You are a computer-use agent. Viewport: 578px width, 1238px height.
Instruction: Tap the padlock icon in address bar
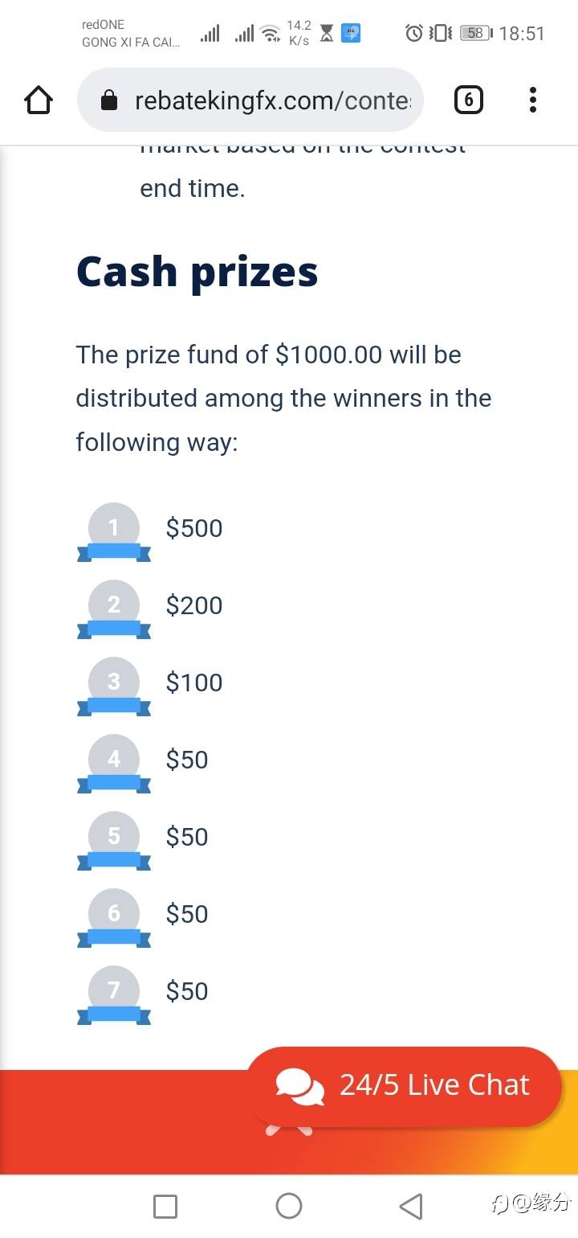click(108, 100)
